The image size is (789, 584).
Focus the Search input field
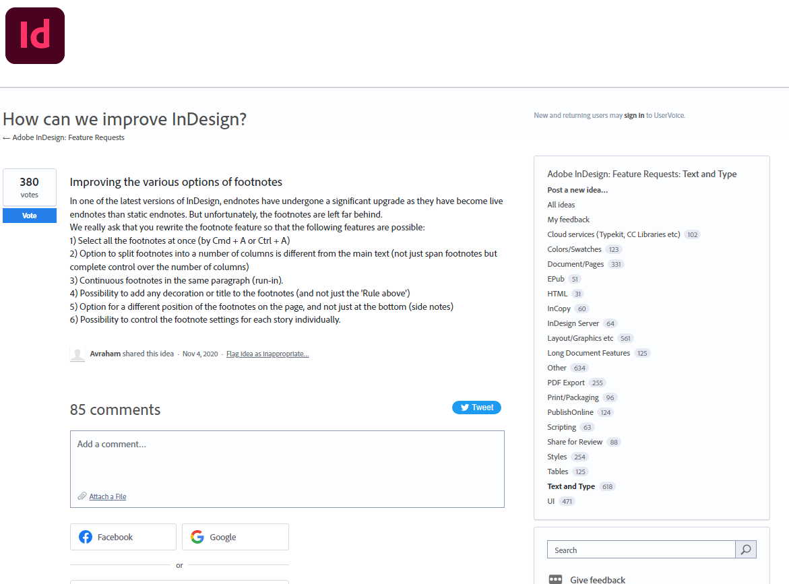(641, 550)
